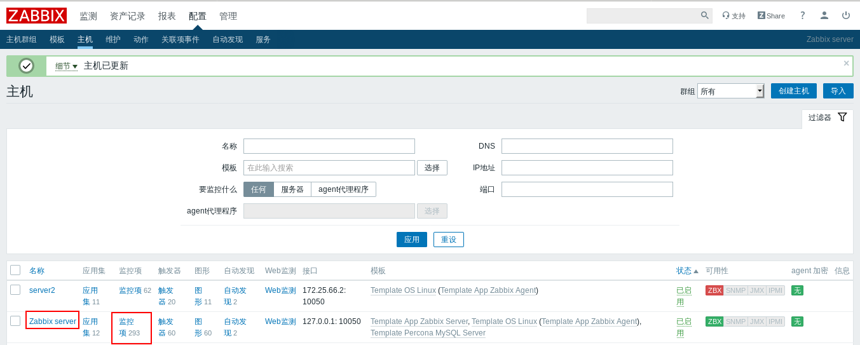Click the 应用 filter button
Image resolution: width=860 pixels, height=345 pixels.
click(x=412, y=240)
